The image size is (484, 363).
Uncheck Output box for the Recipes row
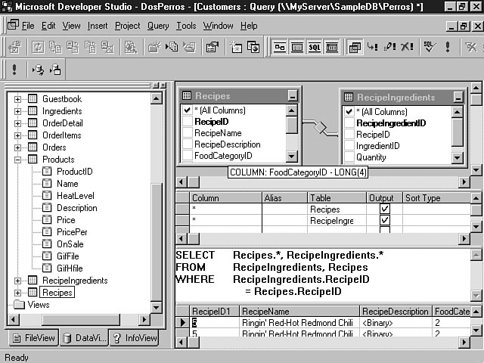(x=384, y=209)
